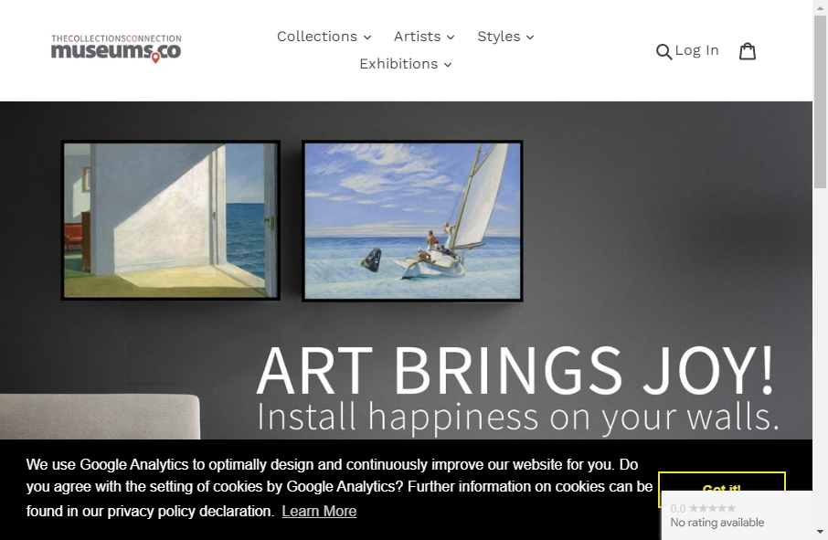This screenshot has width=828, height=540.
Task: Click the Log In link
Action: pyautogui.click(x=696, y=50)
